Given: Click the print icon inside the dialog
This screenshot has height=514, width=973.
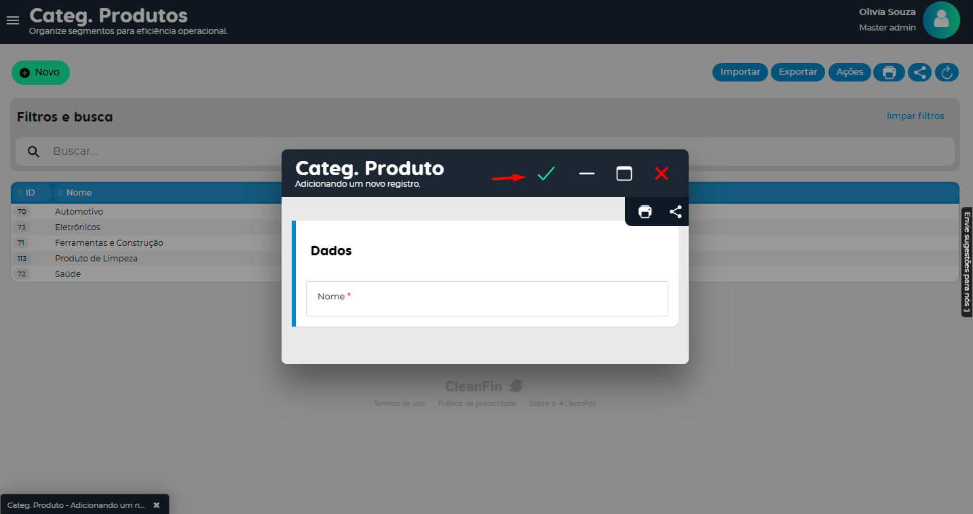Looking at the screenshot, I should (x=645, y=212).
